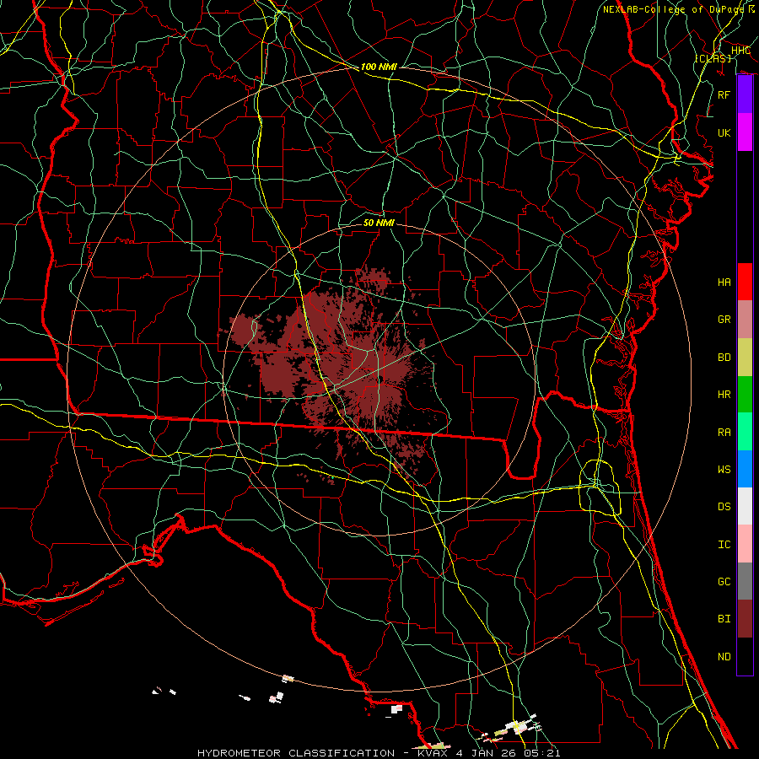Viewport: 759px width, 759px height.
Task: Click the DS legend label
Action: coord(724,507)
